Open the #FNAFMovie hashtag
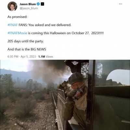The image size is (130, 130). pos(18,33)
